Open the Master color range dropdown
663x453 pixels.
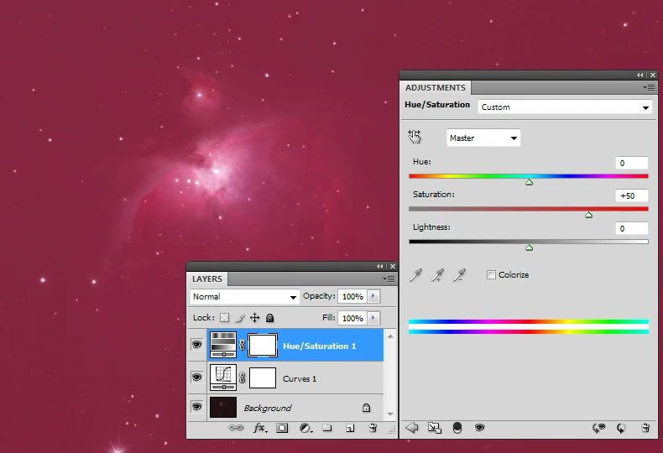point(483,138)
